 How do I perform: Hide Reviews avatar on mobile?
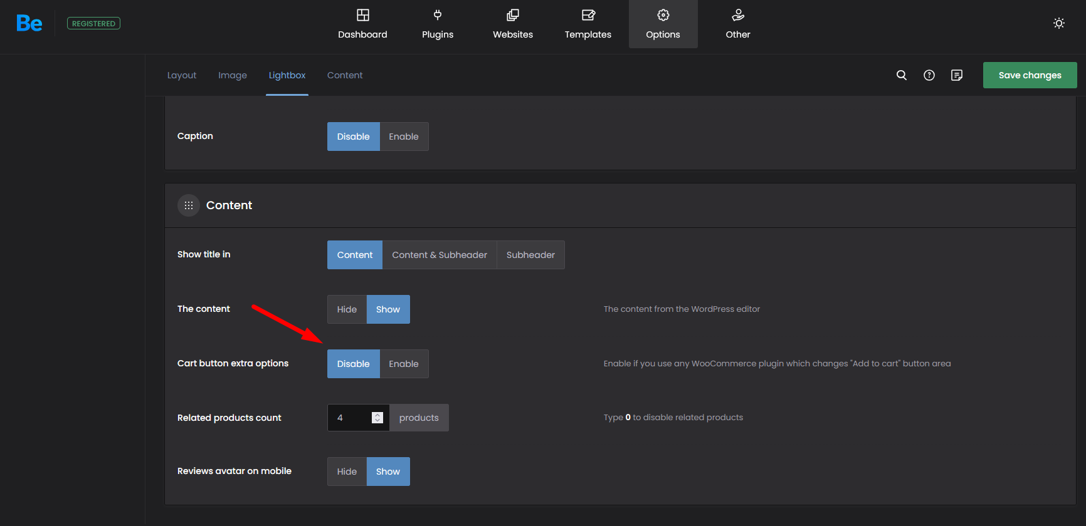(347, 472)
